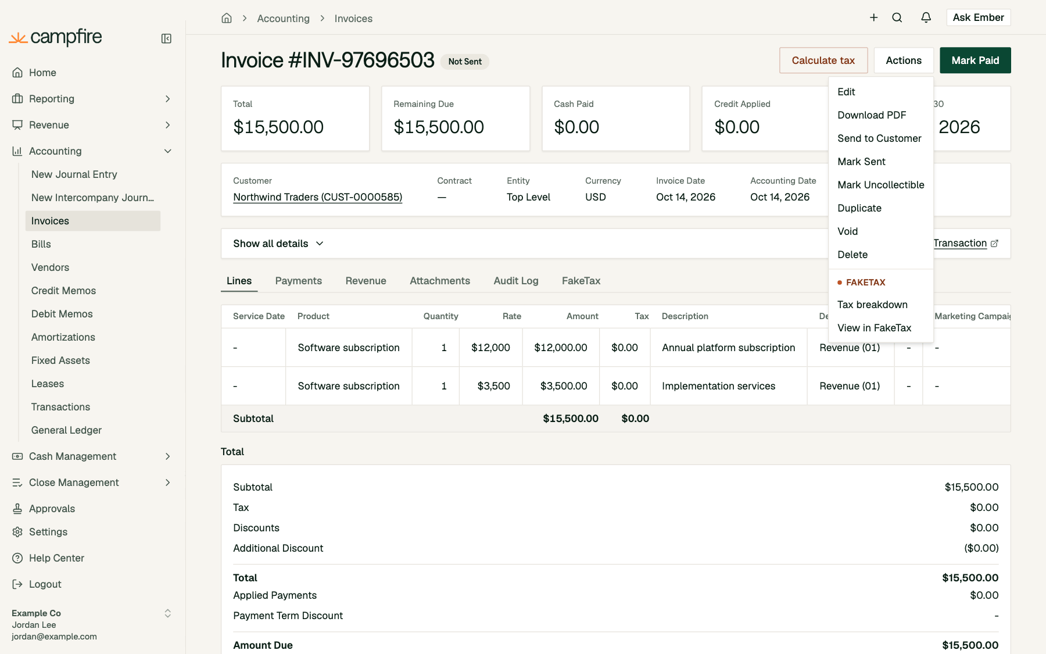The image size is (1046, 654).
Task: Expand the Revenue section chevron
Action: 167,125
